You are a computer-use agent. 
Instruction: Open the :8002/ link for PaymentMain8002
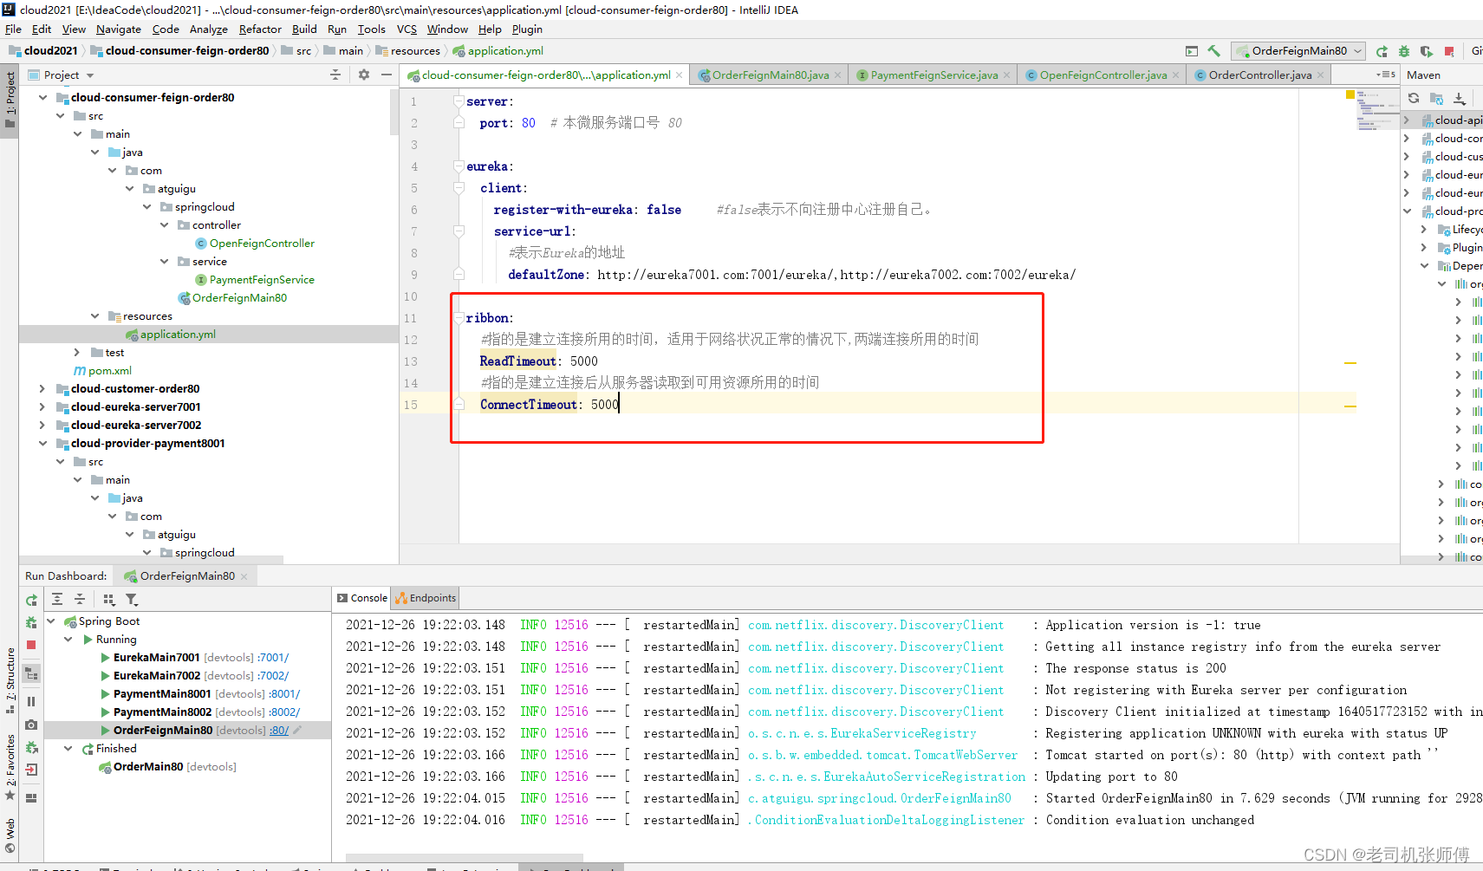284,712
